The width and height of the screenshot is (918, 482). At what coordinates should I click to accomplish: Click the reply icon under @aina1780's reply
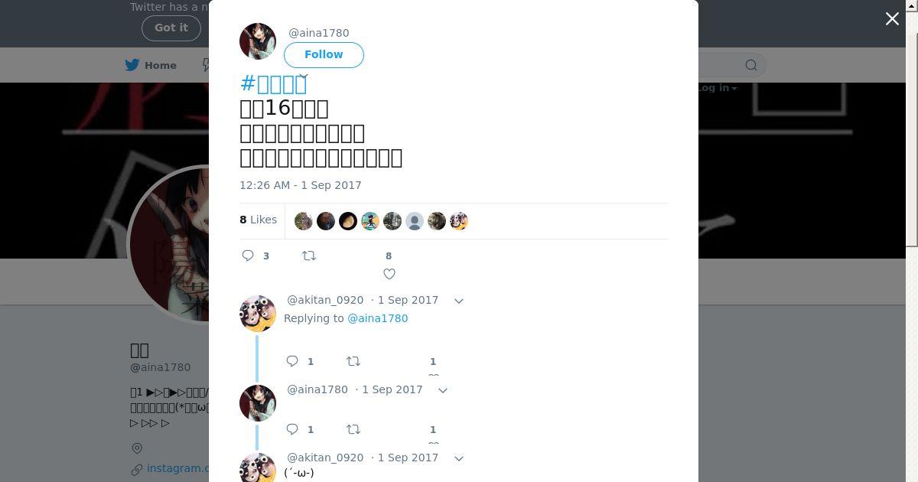pos(292,429)
